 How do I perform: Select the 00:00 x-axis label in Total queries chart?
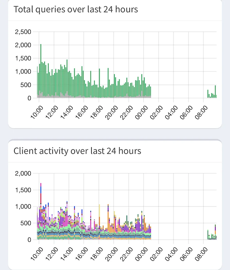point(141,112)
